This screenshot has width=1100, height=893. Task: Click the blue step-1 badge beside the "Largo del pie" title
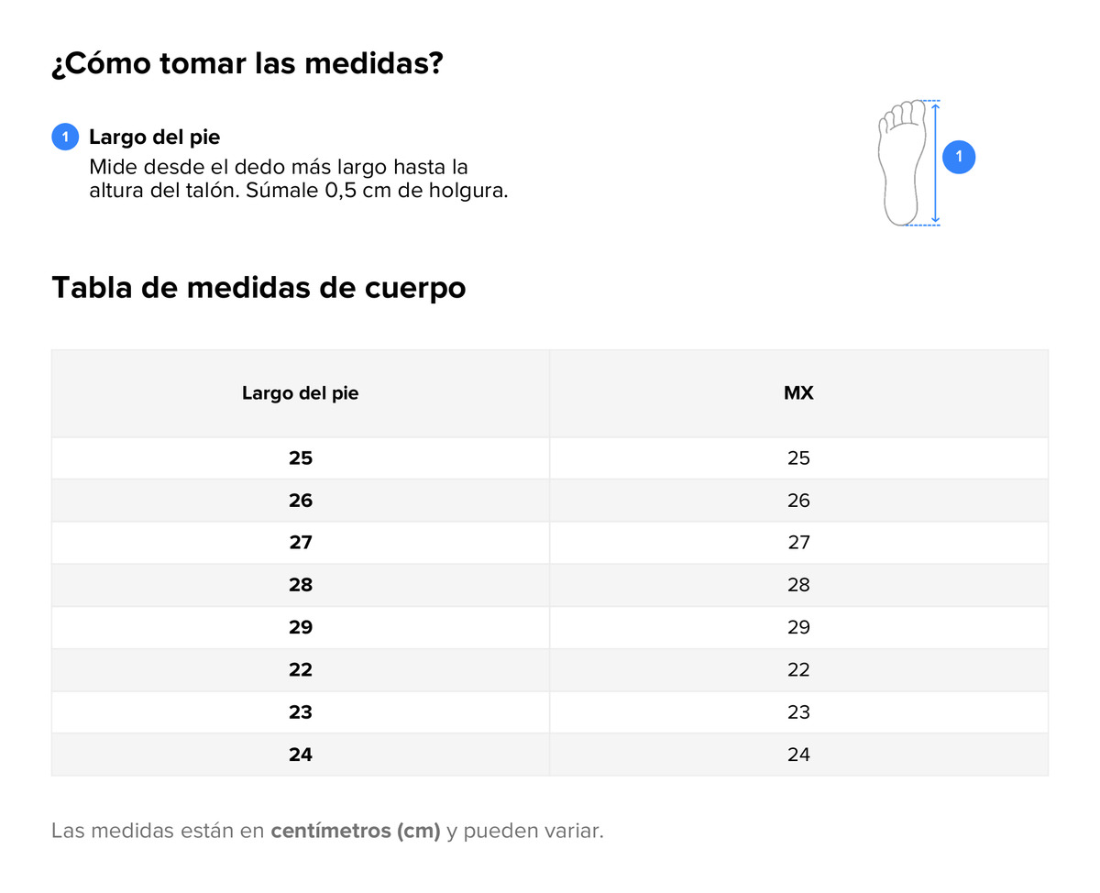(64, 138)
